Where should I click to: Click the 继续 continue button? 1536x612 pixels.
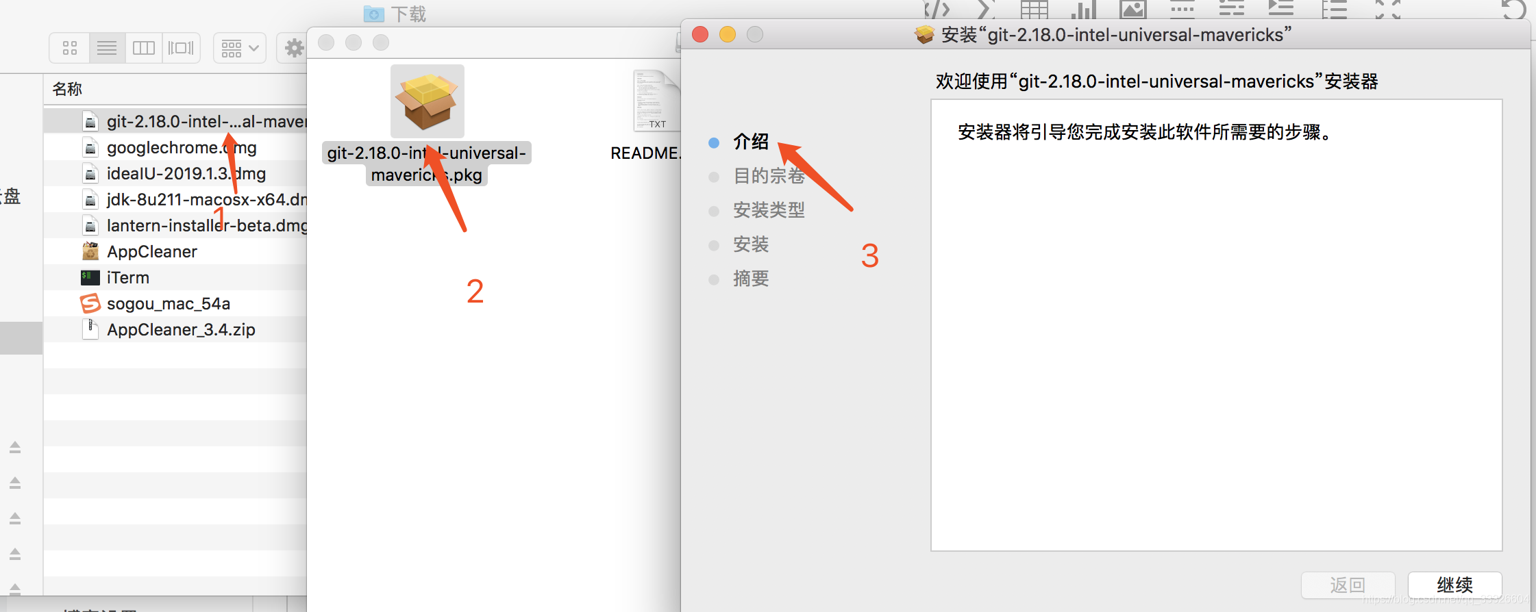pos(1455,585)
